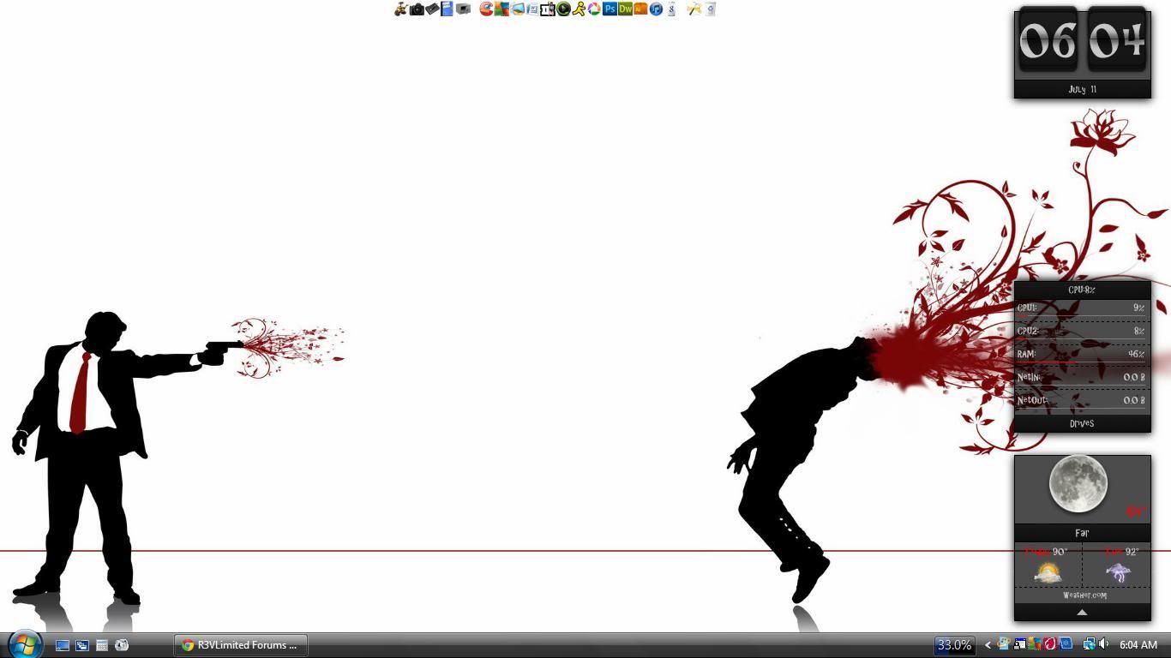This screenshot has height=658, width=1171.
Task: Launch Dreamweaver from the dock
Action: tap(625, 9)
